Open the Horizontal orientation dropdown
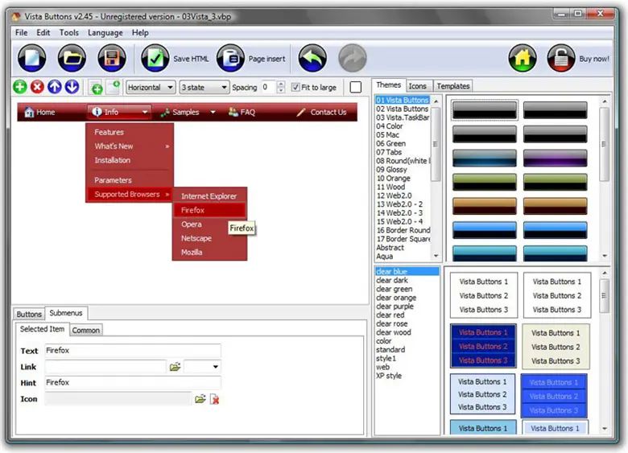 [x=151, y=87]
